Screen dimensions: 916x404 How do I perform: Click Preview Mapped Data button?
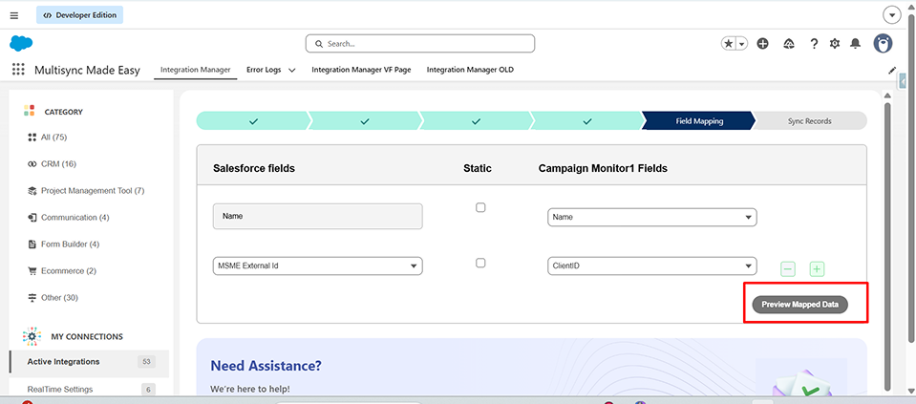[799, 304]
